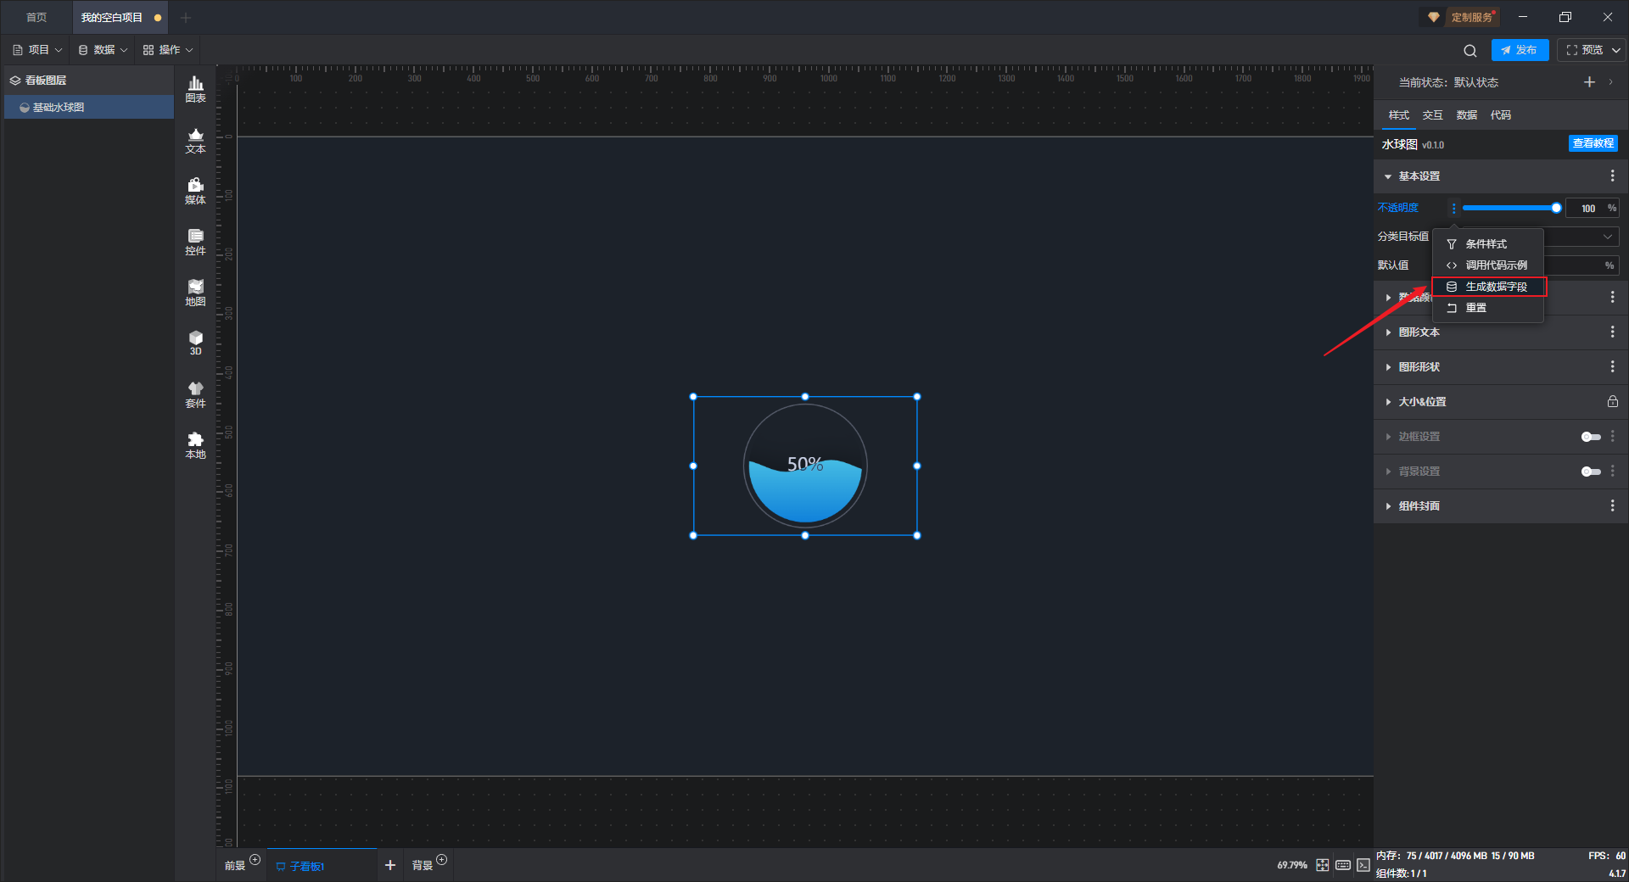Go to the 首页 tab

click(x=36, y=17)
